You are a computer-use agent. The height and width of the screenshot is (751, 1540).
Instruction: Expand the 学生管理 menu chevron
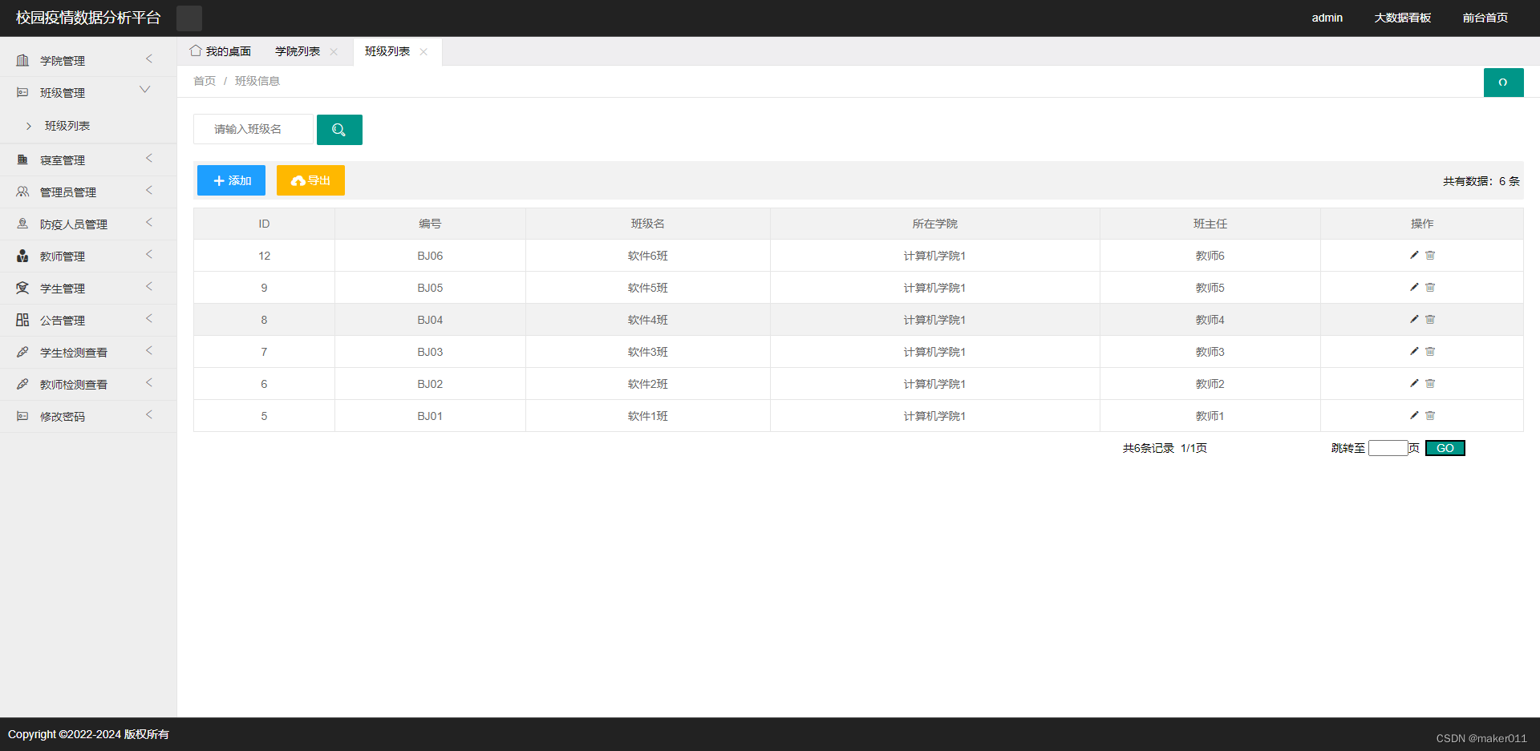click(x=148, y=287)
